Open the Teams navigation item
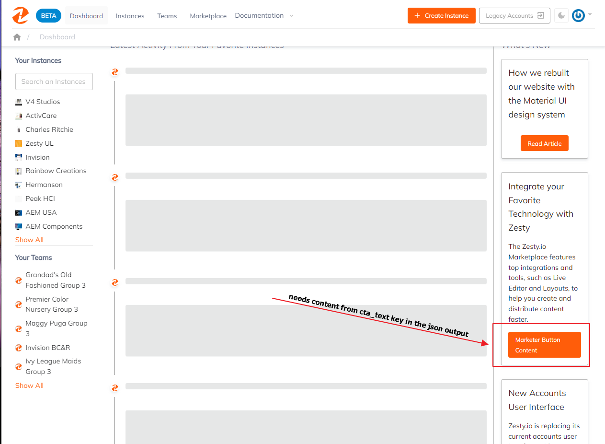Viewport: 605px width, 444px height. point(167,15)
